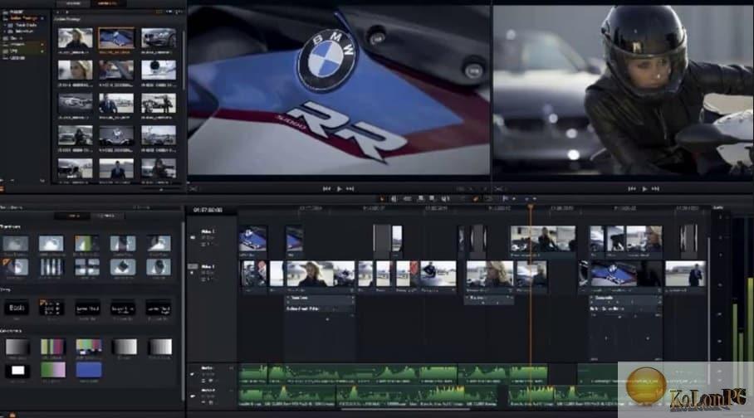The height and width of the screenshot is (418, 754).
Task: Toggle the enable icon on upper video track header
Action: click(x=193, y=237)
